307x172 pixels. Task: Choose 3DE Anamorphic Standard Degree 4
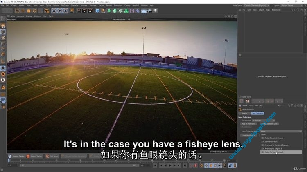(281, 145)
